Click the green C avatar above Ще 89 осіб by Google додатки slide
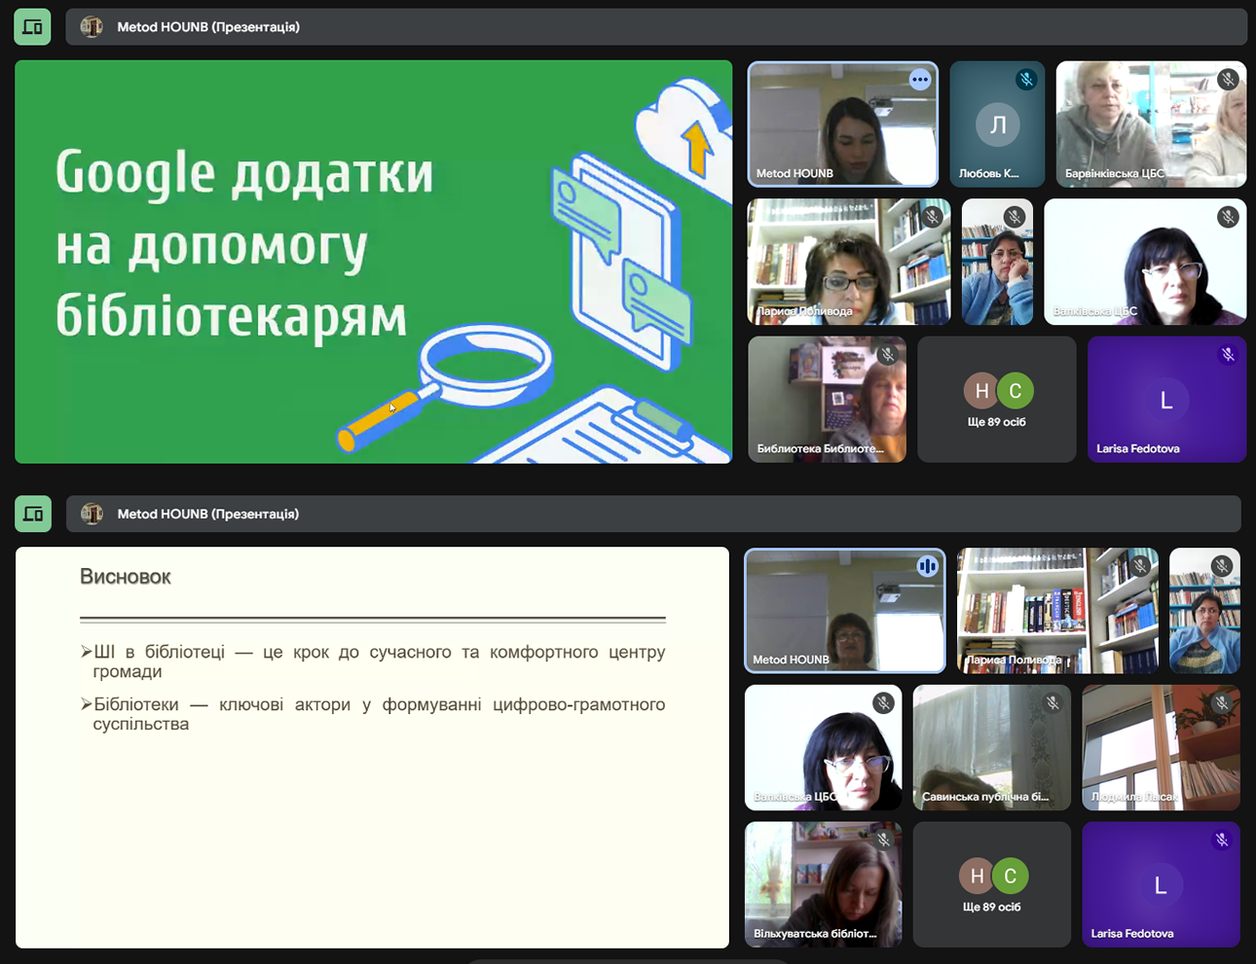1256x964 pixels. 1016,390
